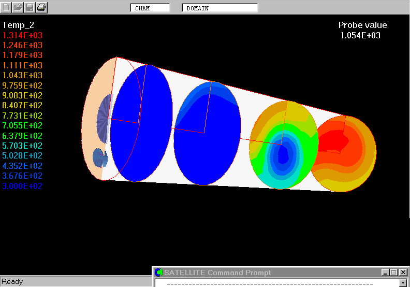Click the Temp_2 legend title

(19, 25)
